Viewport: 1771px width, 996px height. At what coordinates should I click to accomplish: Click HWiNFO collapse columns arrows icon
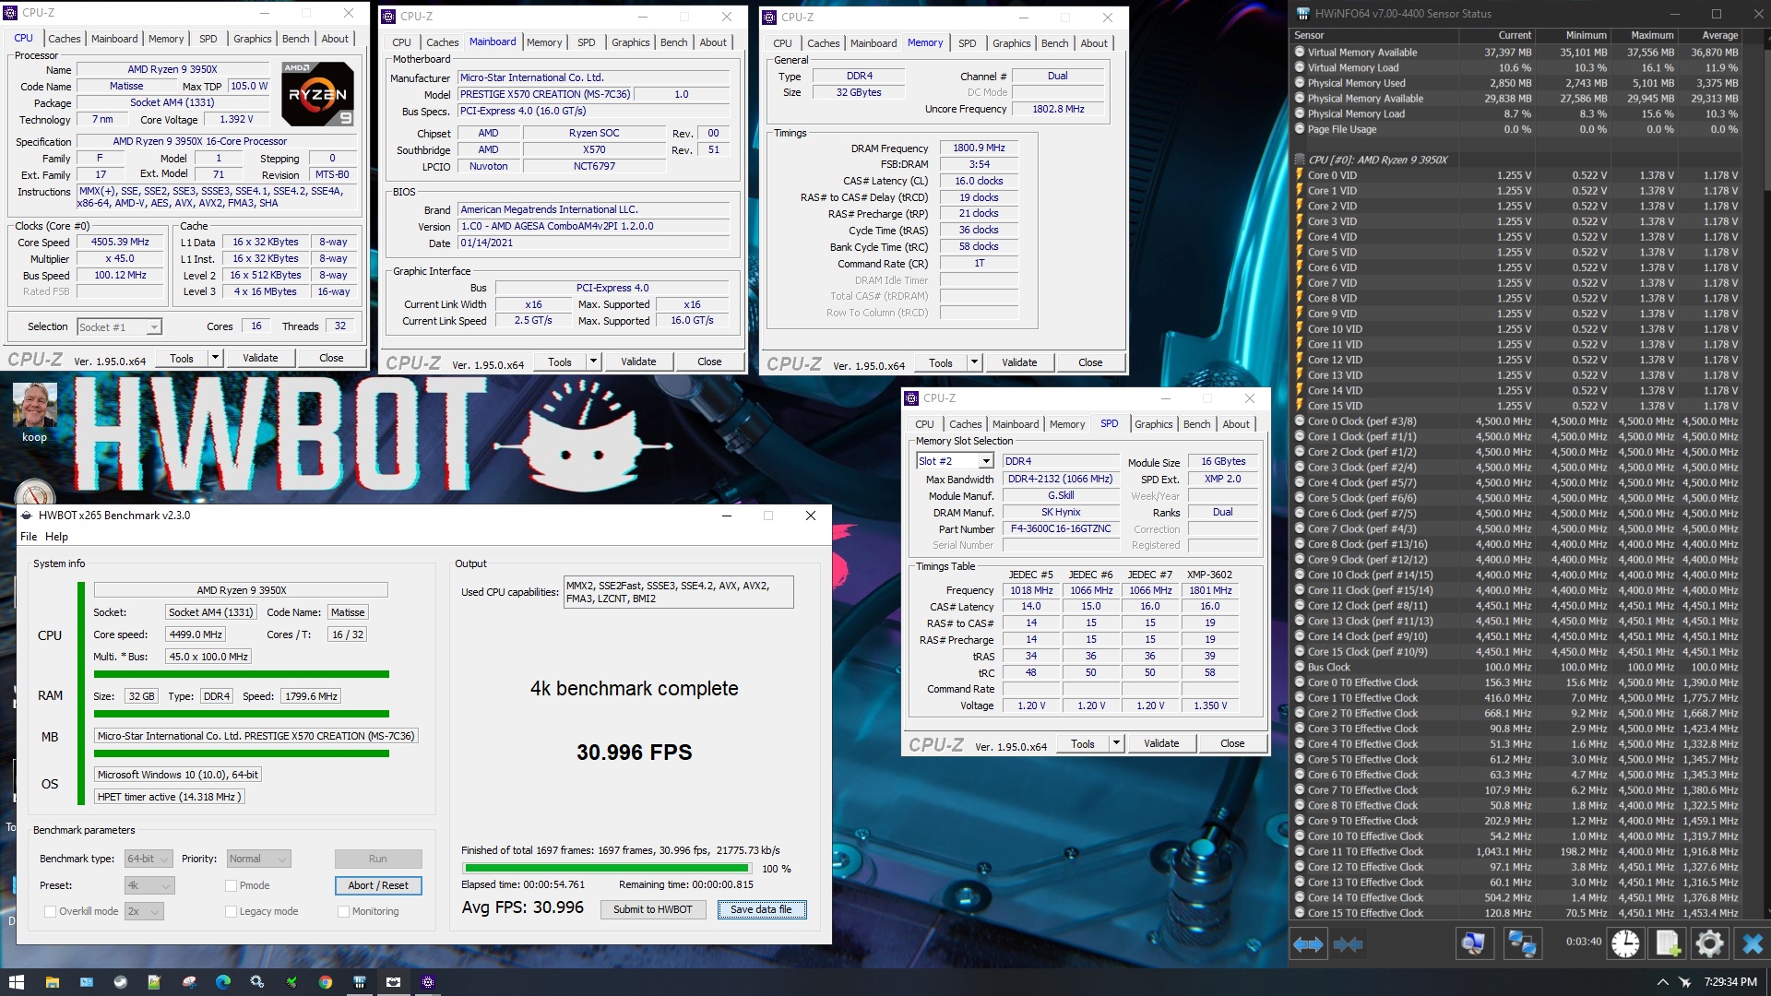[x=1349, y=943]
